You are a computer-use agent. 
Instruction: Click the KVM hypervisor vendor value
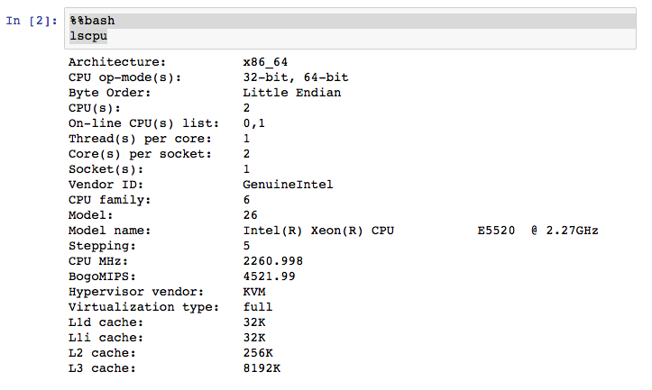tap(254, 292)
